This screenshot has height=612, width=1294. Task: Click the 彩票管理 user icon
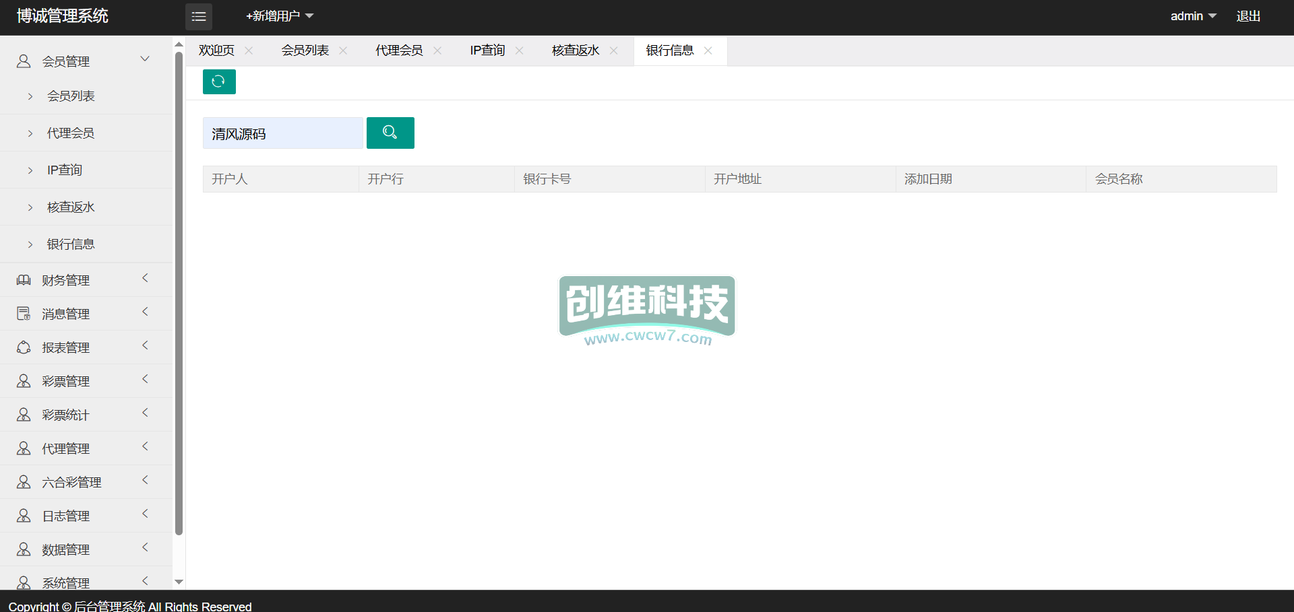24,381
